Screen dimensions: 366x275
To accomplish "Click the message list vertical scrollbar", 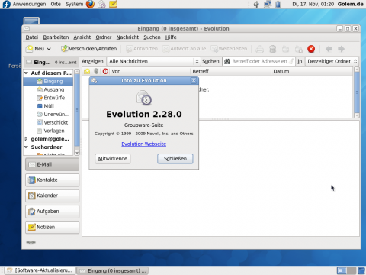I will pyautogui.click(x=357, y=92).
